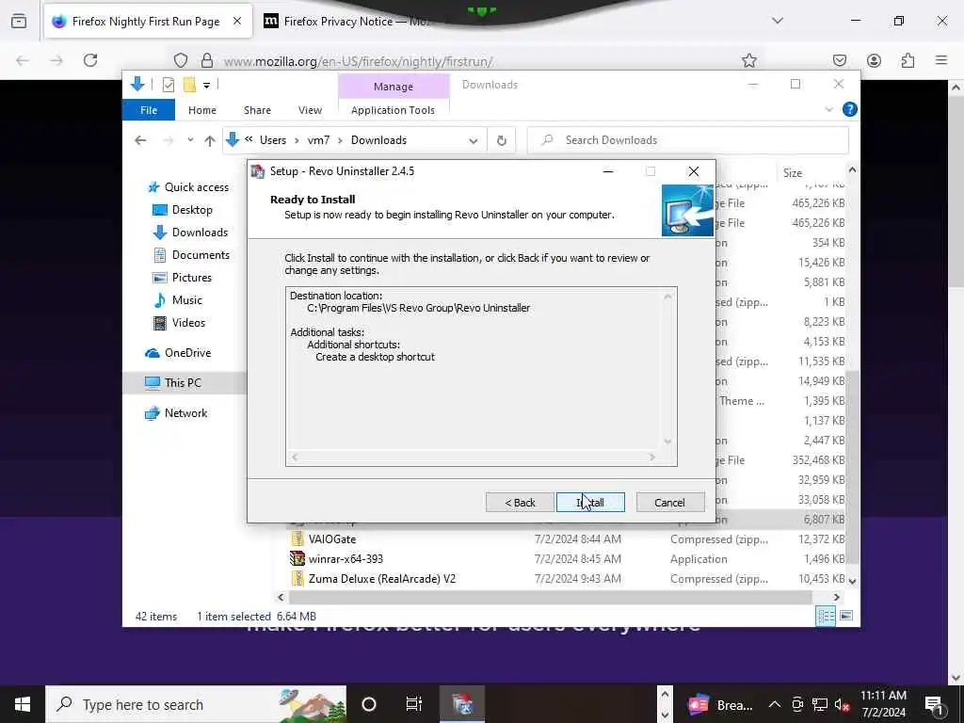Screen dimensions: 964x723
Task: Open Videos in navigation pane
Action: (179, 323)
